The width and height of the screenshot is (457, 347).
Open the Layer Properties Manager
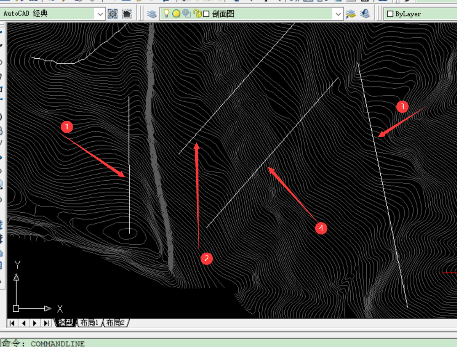(x=152, y=14)
